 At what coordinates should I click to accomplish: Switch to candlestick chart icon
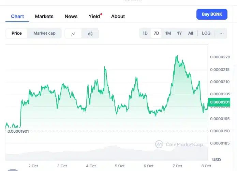pos(90,33)
